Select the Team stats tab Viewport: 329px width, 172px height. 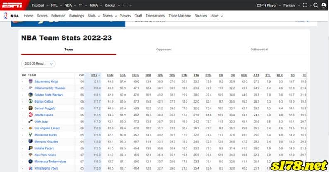69,50
